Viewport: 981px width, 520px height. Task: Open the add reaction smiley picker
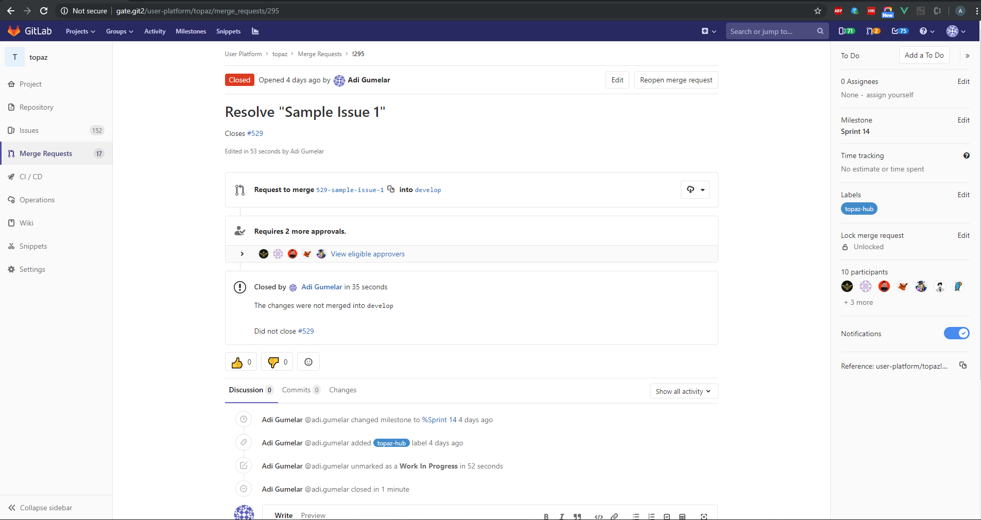click(308, 362)
